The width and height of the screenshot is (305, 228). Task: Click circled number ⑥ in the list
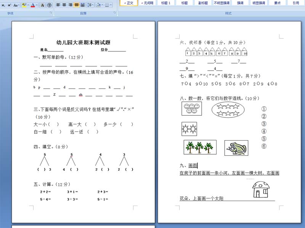click(264, 146)
